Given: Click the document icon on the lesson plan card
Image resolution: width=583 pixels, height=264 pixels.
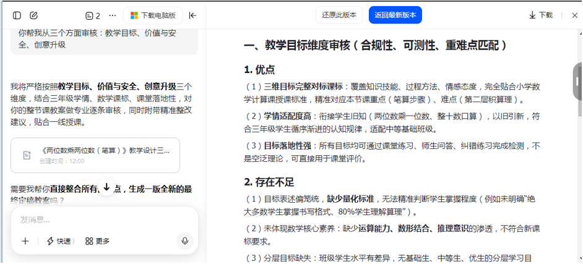Looking at the screenshot, I should pos(27,155).
